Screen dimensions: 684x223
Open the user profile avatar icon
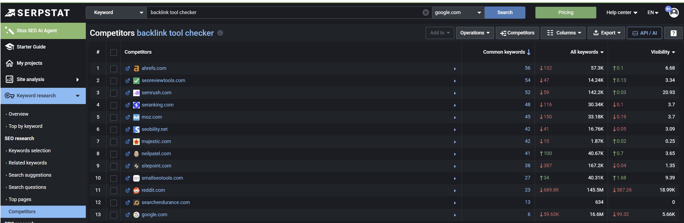[674, 12]
